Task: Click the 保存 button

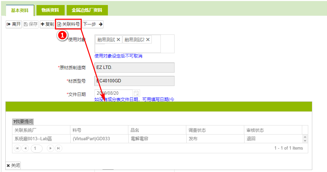Action: pyautogui.click(x=31, y=24)
